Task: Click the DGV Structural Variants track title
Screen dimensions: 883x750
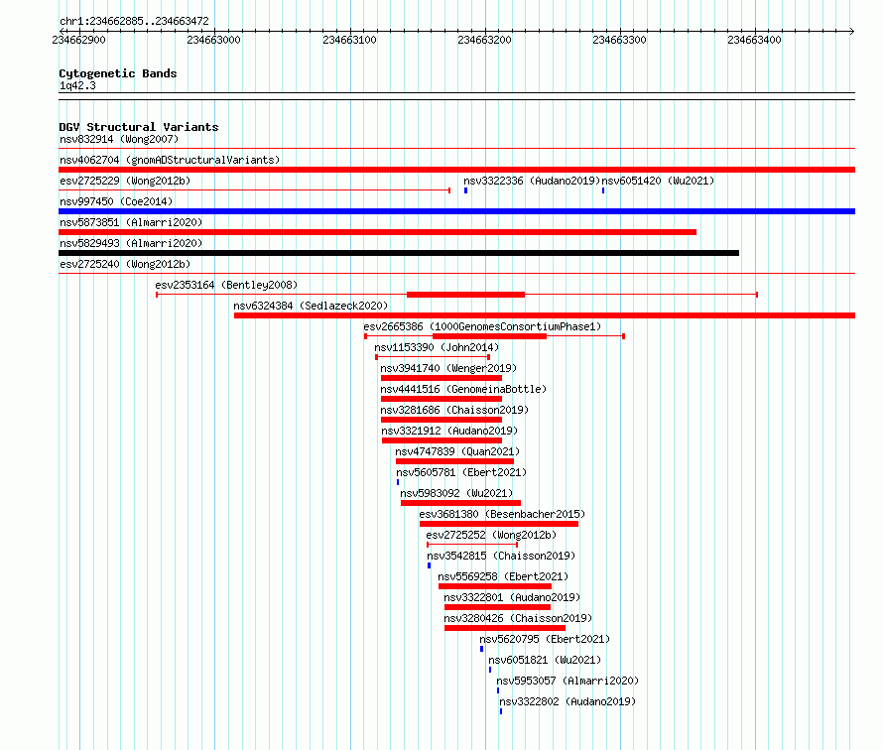Action: pyautogui.click(x=139, y=127)
